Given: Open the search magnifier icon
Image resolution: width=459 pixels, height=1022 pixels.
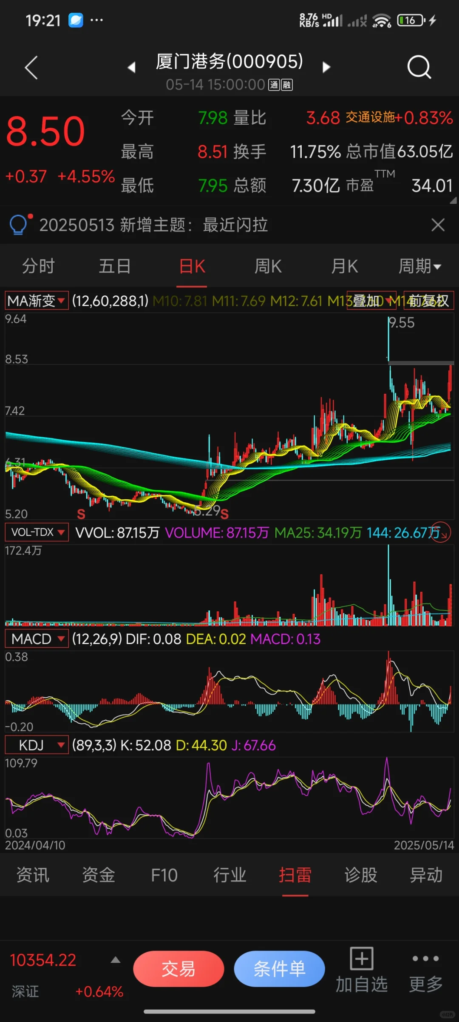Looking at the screenshot, I should [x=419, y=67].
